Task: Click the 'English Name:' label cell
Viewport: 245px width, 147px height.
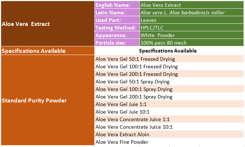Action: (117, 5)
